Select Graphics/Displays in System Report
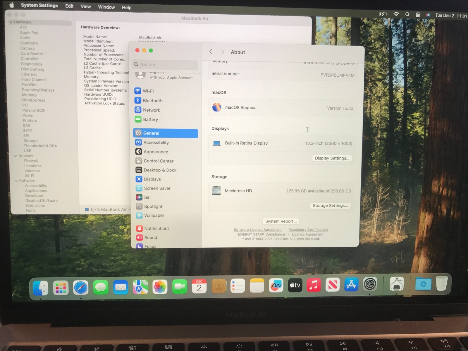The width and height of the screenshot is (468, 351). (x=38, y=90)
